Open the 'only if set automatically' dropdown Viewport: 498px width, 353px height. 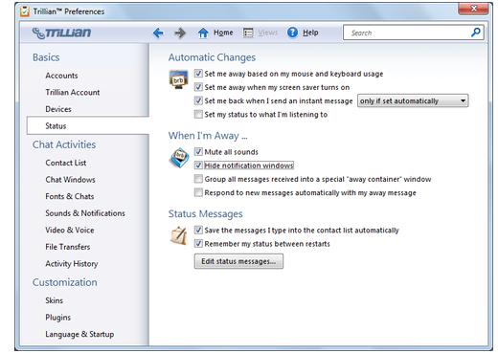pos(413,100)
